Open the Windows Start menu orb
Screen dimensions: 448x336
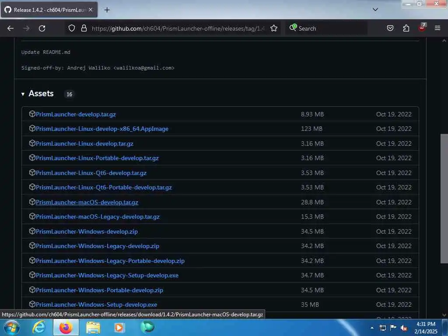(12, 327)
